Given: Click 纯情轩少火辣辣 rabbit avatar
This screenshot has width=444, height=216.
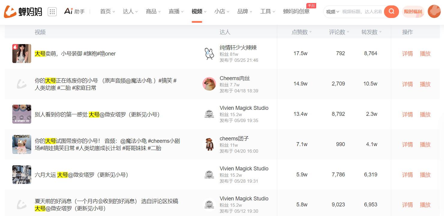Looking at the screenshot, I should (x=209, y=54).
